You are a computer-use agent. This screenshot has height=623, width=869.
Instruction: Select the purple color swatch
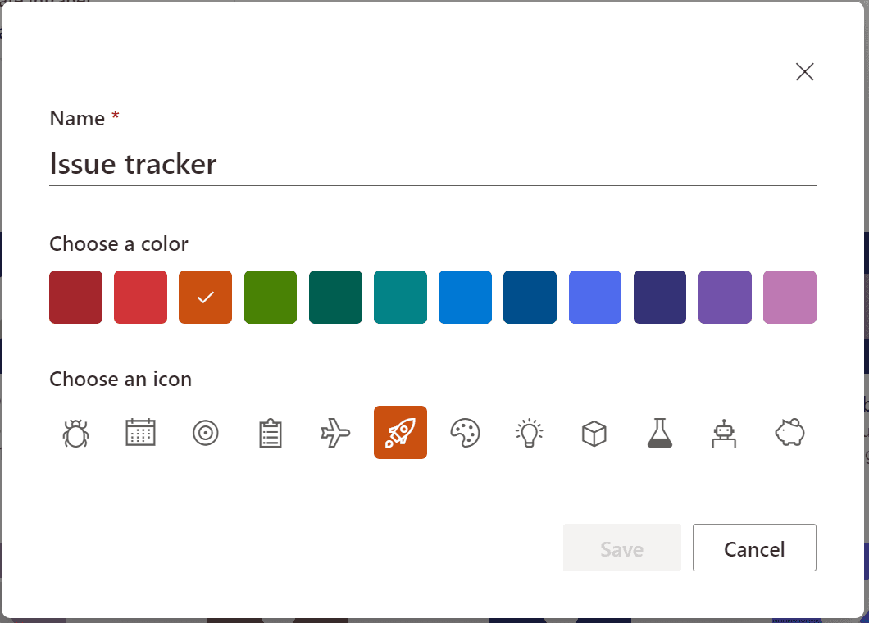coord(725,297)
